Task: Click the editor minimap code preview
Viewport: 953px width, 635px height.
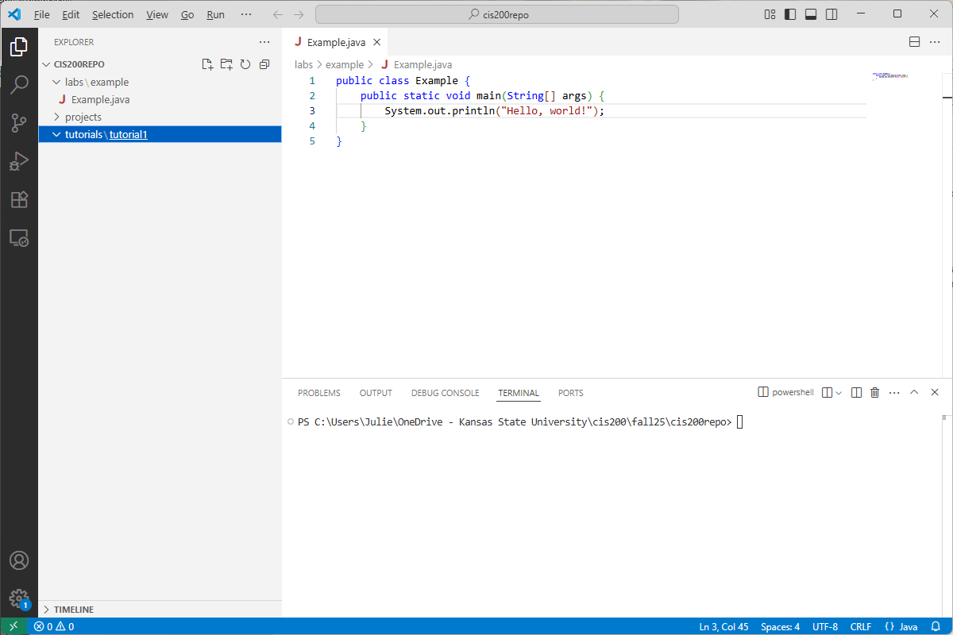Action: coord(889,77)
